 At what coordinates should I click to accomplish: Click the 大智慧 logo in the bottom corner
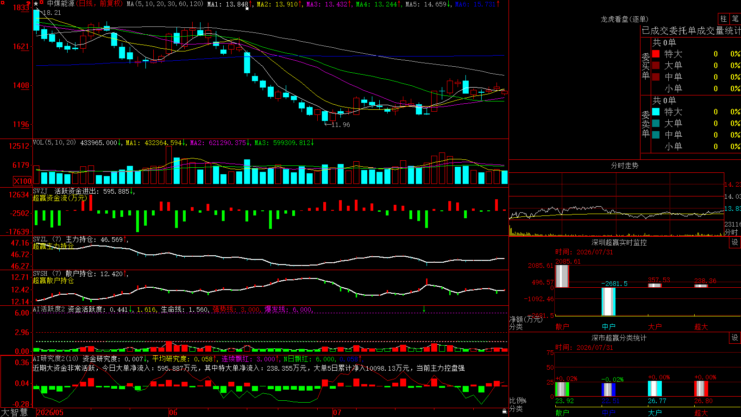coord(14,412)
